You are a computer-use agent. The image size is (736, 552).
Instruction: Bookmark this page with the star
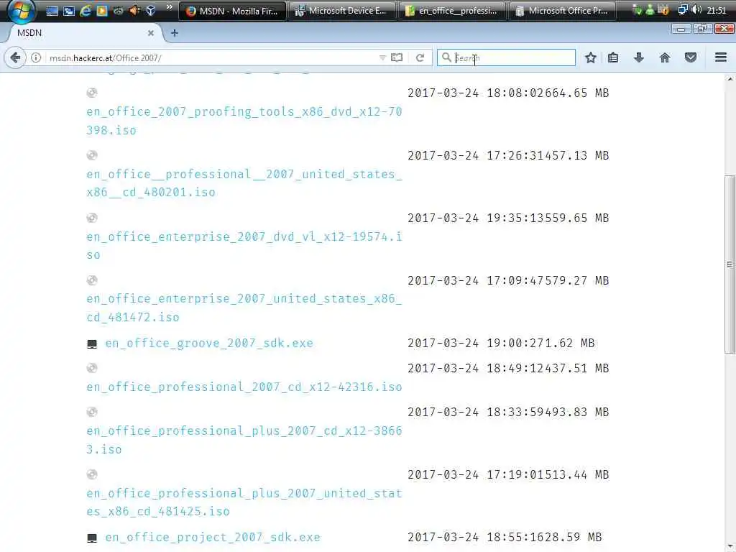[591, 57]
